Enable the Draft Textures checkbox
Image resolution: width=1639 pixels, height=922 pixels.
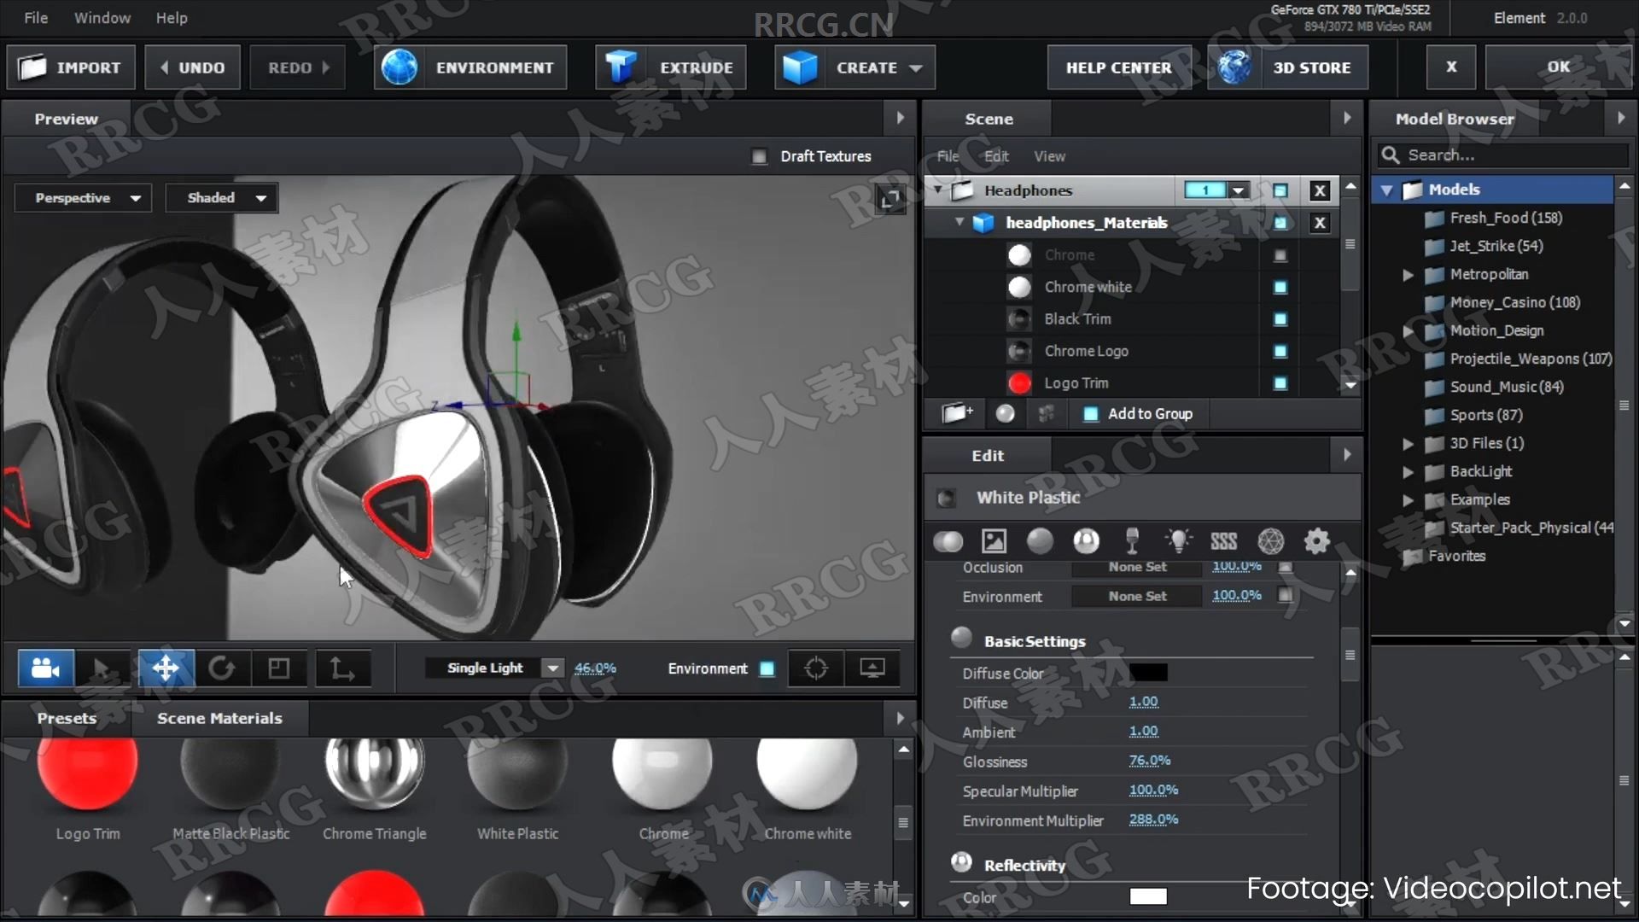[x=759, y=156]
